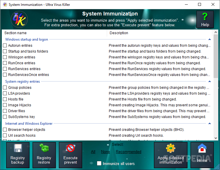
Task: Click scrollbar up arrow in list
Action: 216,32
